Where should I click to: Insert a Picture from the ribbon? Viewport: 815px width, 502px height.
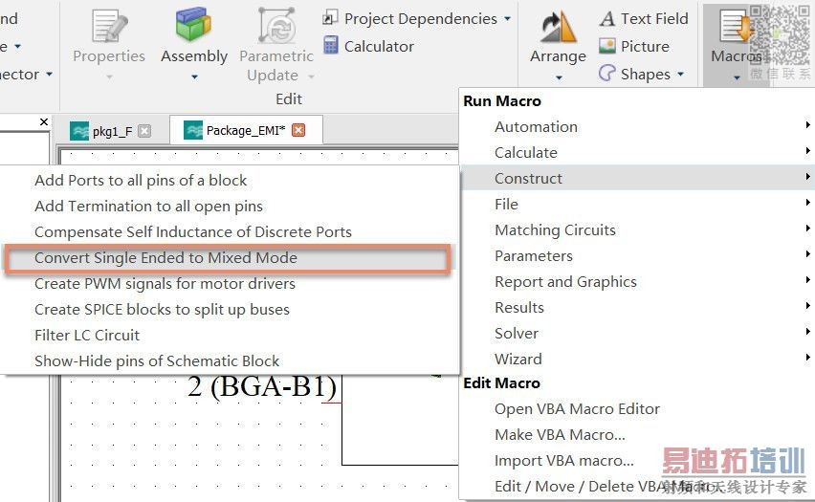[x=633, y=46]
